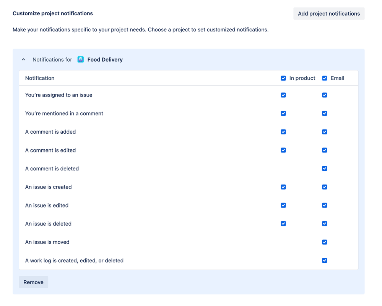Uncheck Email for A comment is deleted
Image resolution: width=382 pixels, height=306 pixels.
[x=325, y=169]
